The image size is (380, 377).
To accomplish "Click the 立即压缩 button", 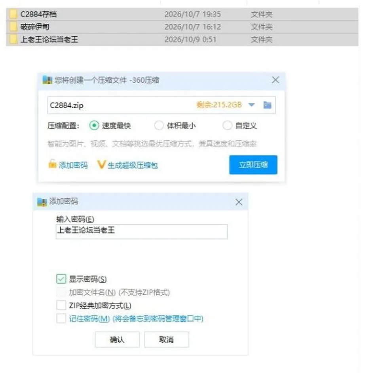I will (x=253, y=165).
